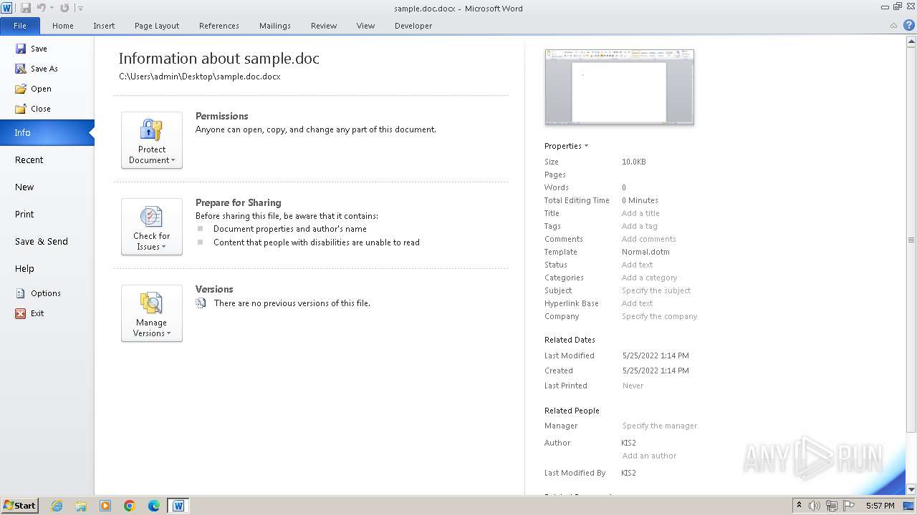Click the vertical scrollbar down arrow
The height and width of the screenshot is (515, 917).
pos(911,489)
